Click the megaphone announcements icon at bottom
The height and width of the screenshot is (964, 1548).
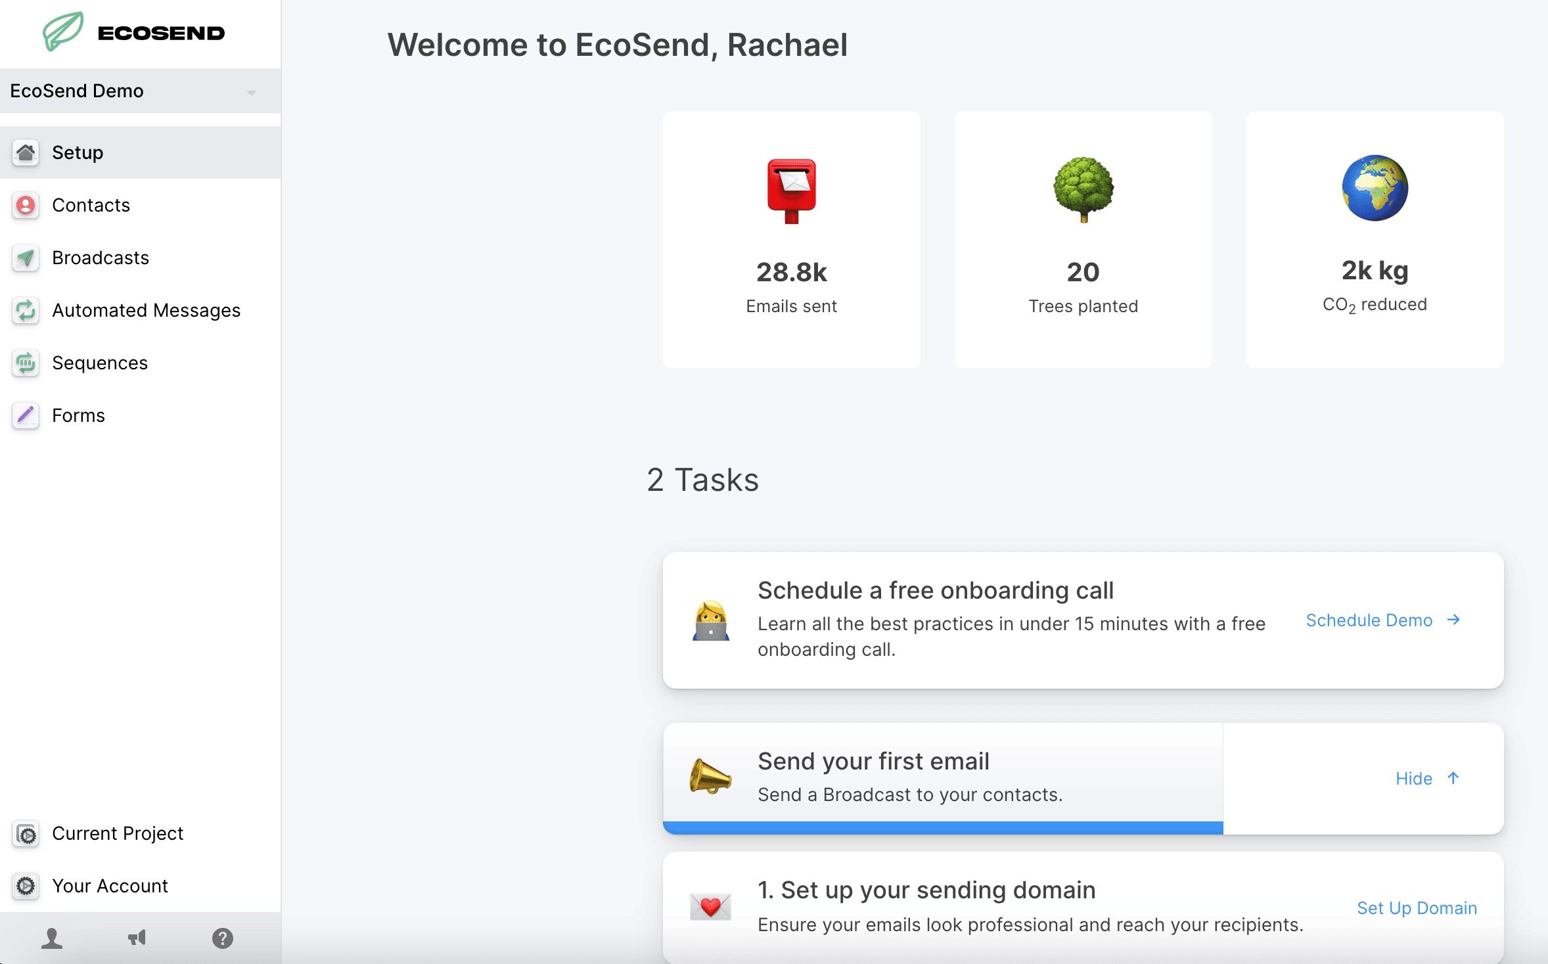coord(137,938)
